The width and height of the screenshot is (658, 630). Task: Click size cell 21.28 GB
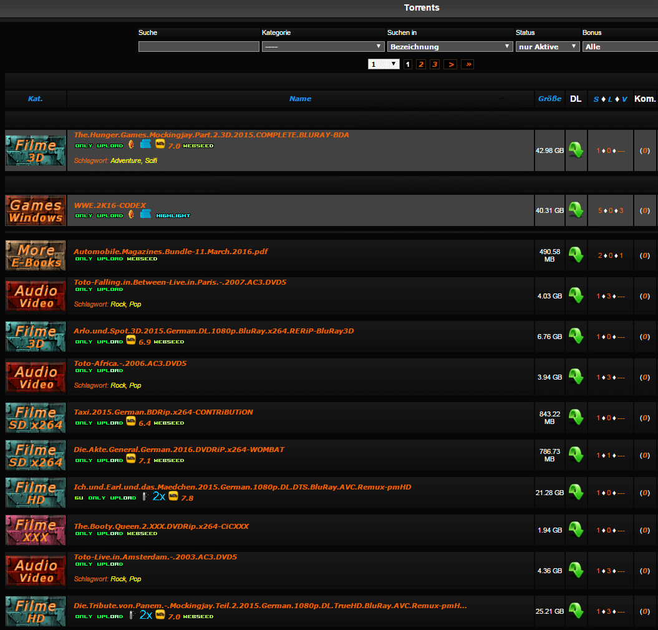point(549,493)
